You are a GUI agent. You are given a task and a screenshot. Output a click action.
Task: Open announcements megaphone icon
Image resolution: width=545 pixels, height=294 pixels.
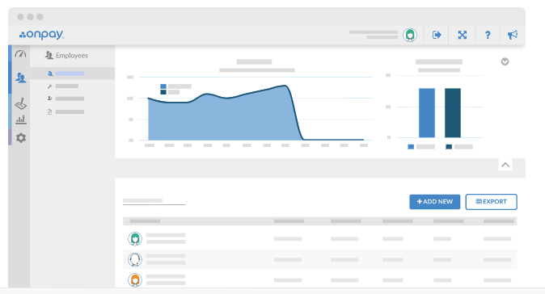pos(513,35)
